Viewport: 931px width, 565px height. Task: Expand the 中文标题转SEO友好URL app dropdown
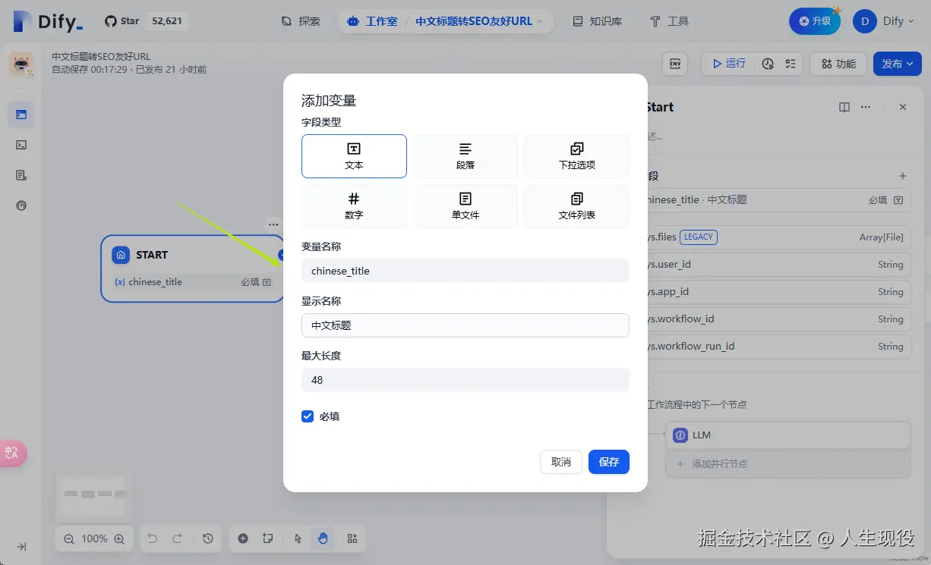click(x=479, y=21)
